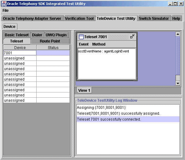
Task: Open the UWQ Plugin tab
Action: 56,35
